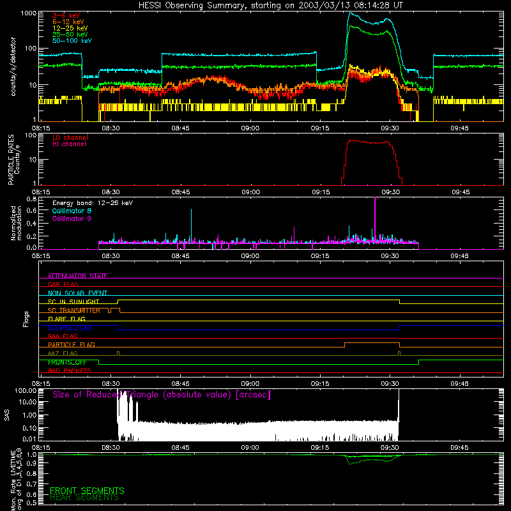Viewport: 511px width, 511px height.
Task: Click the BAD PACKETS flag label
Action: (x=70, y=370)
